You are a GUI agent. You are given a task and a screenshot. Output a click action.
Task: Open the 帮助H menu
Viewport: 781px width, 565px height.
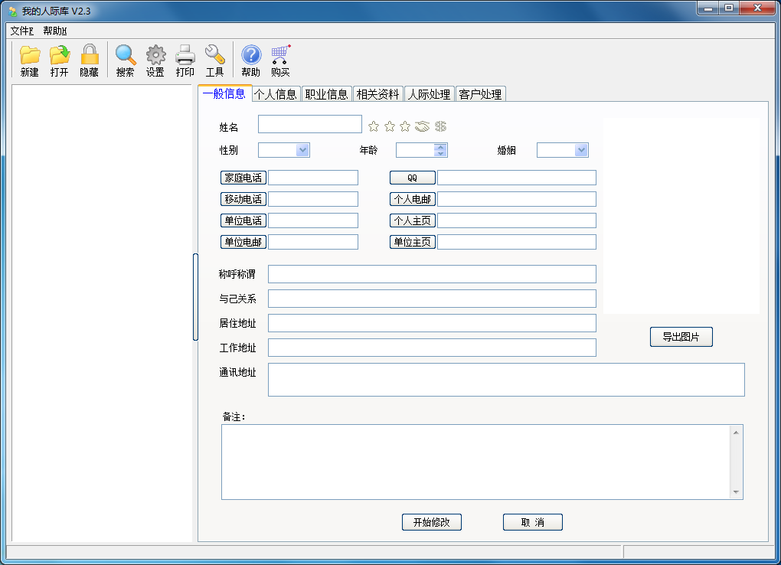coord(55,31)
